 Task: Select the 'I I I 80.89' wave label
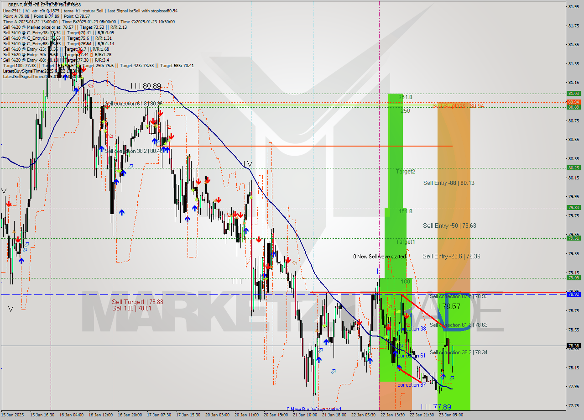click(146, 86)
